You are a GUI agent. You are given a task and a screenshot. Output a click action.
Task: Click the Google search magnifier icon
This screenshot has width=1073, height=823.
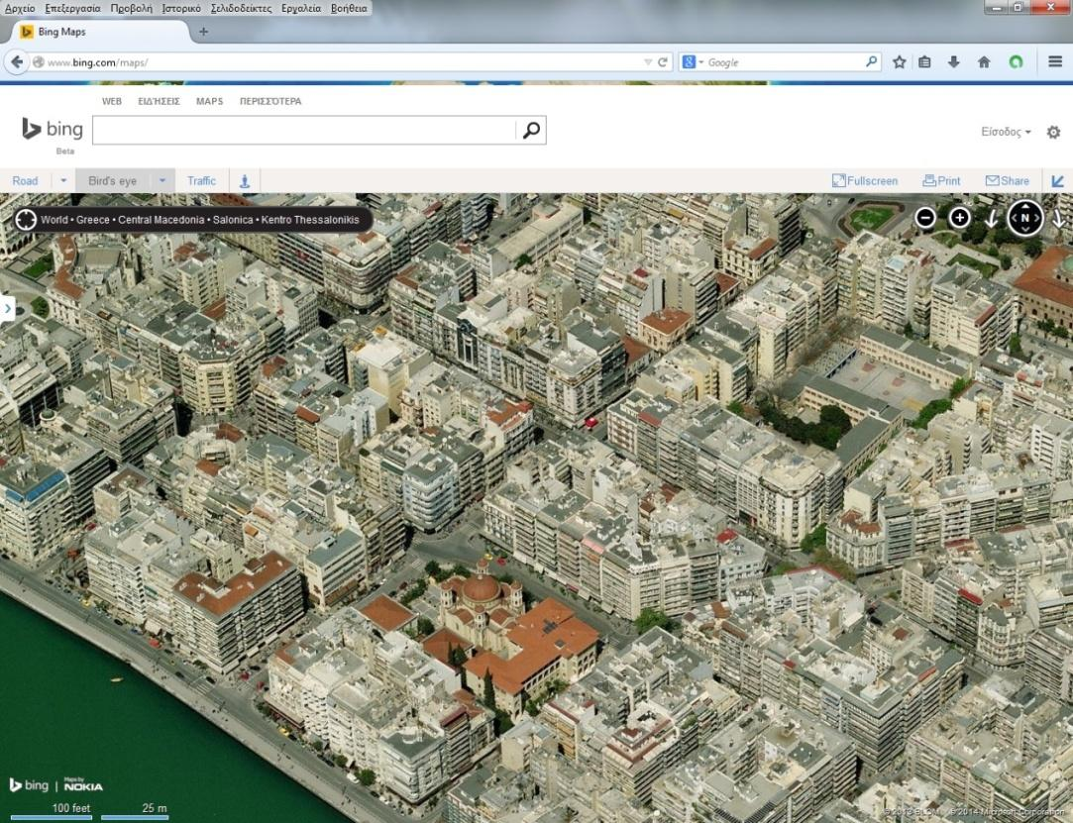871,62
